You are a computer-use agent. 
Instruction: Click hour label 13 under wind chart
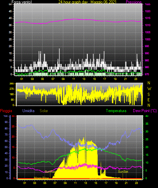tap(84, 79)
